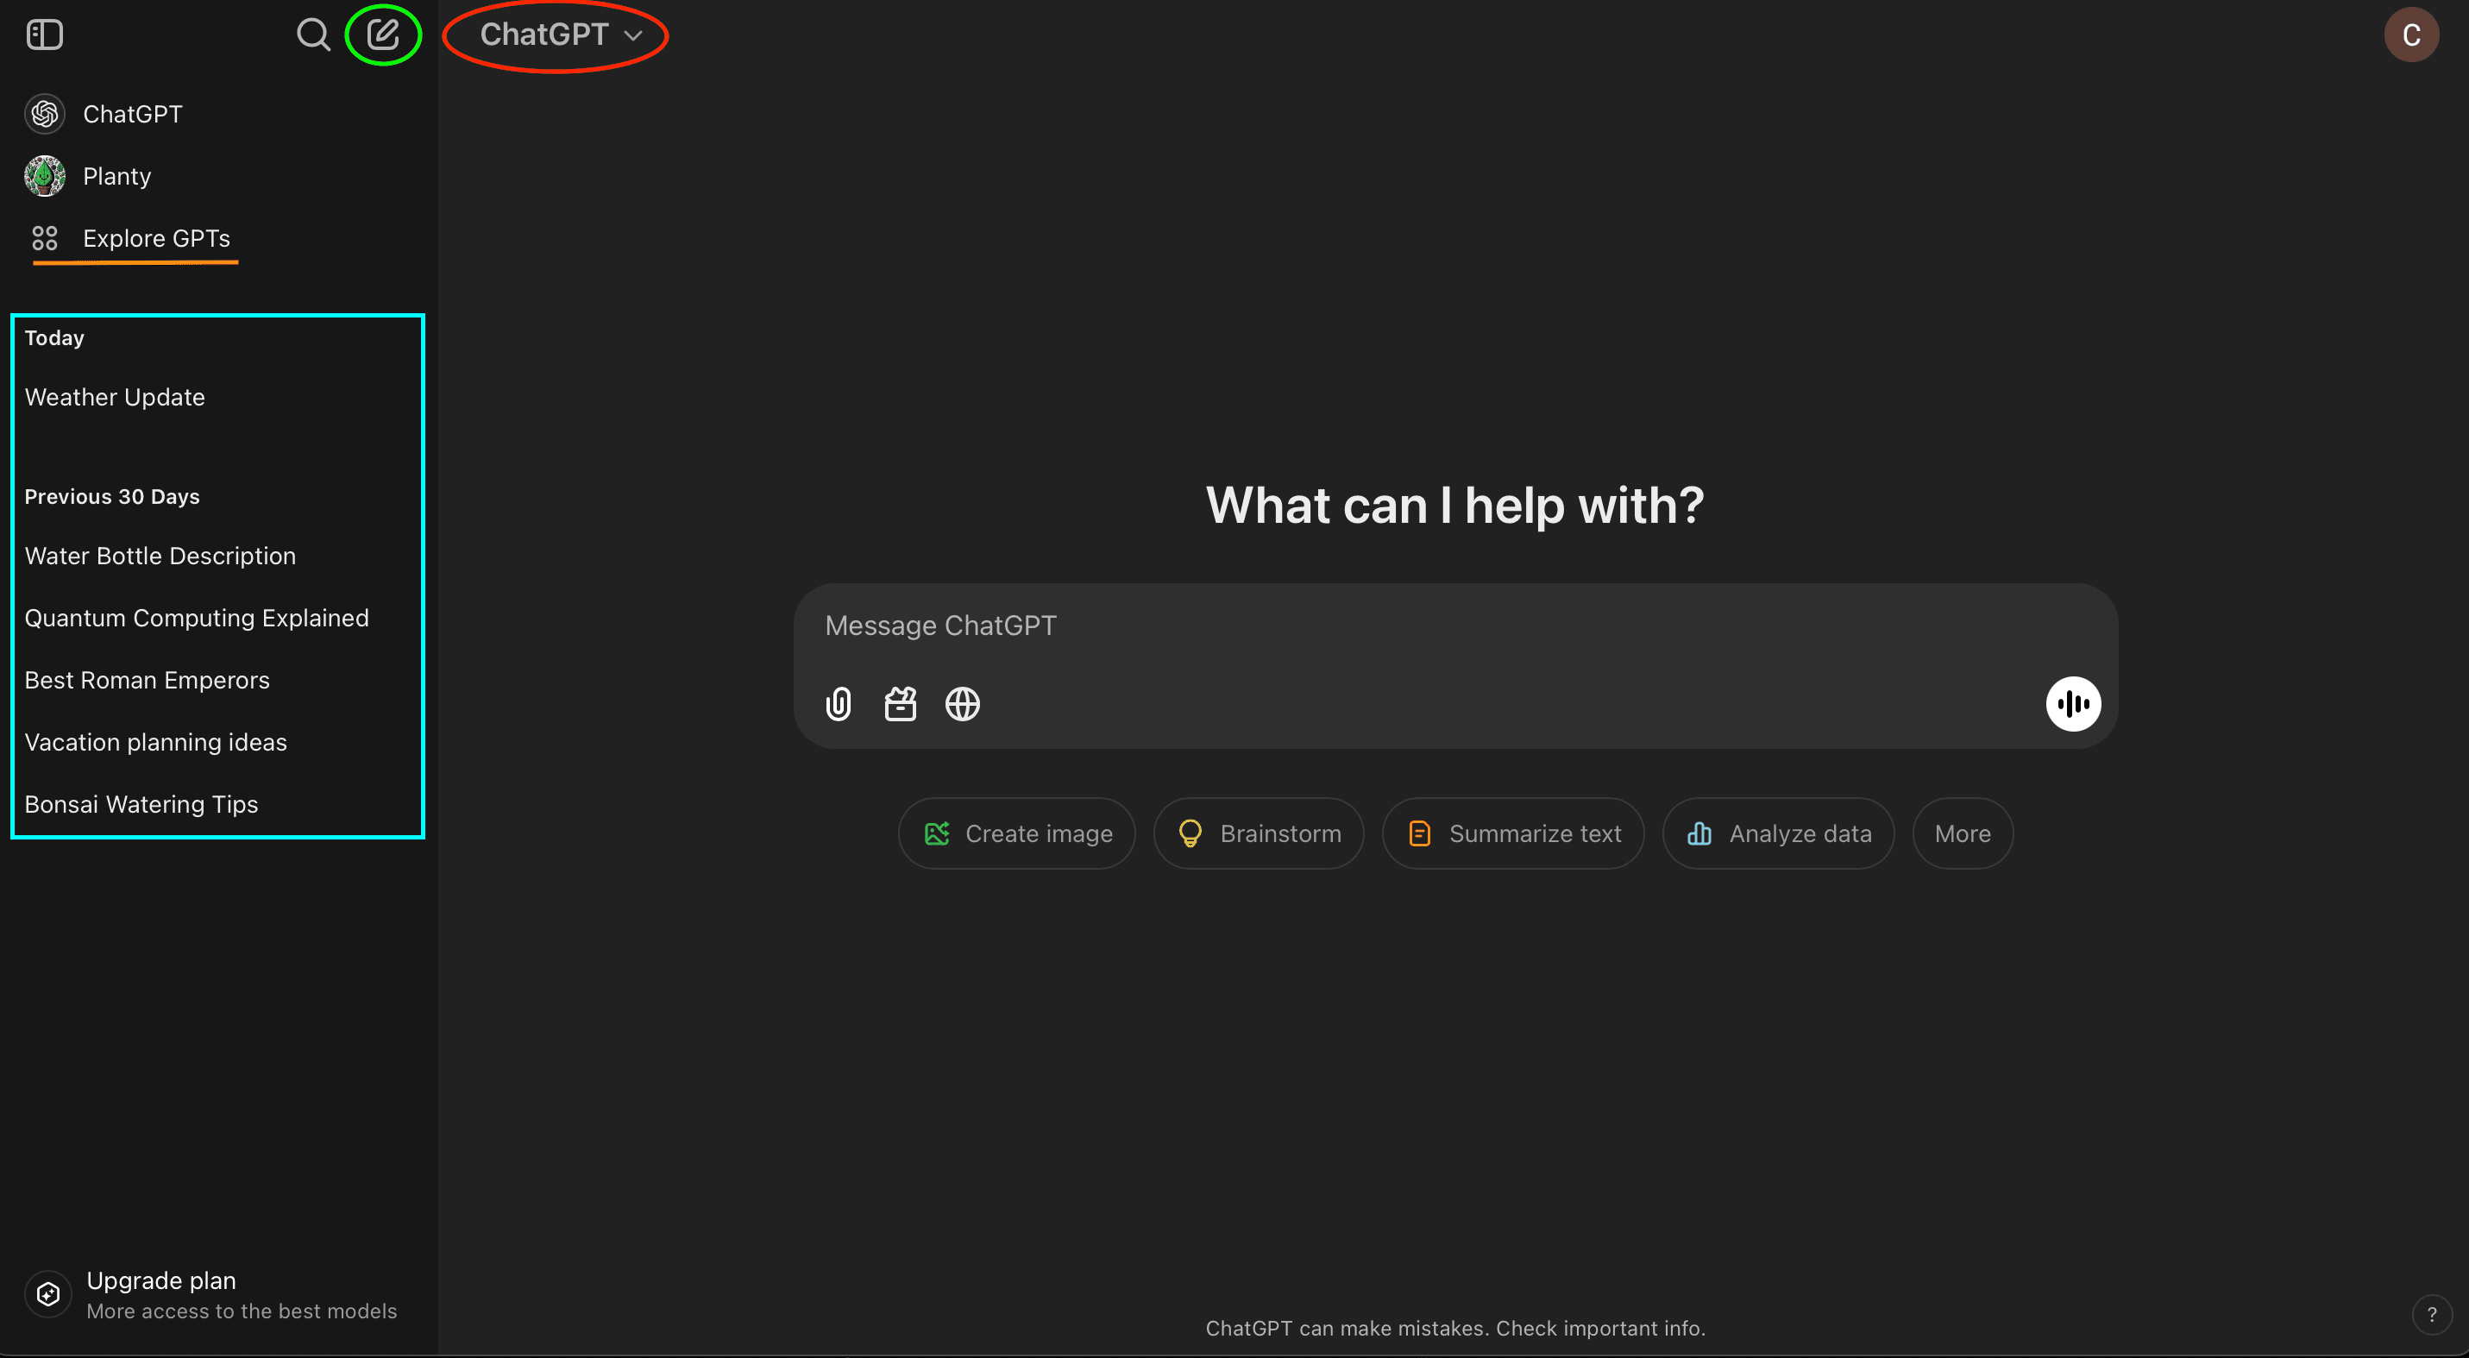Open the help question mark button
This screenshot has height=1358, width=2469.
2431,1315
